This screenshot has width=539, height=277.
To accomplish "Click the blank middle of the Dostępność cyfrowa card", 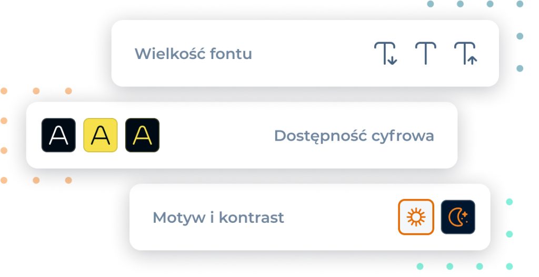I will [216, 136].
